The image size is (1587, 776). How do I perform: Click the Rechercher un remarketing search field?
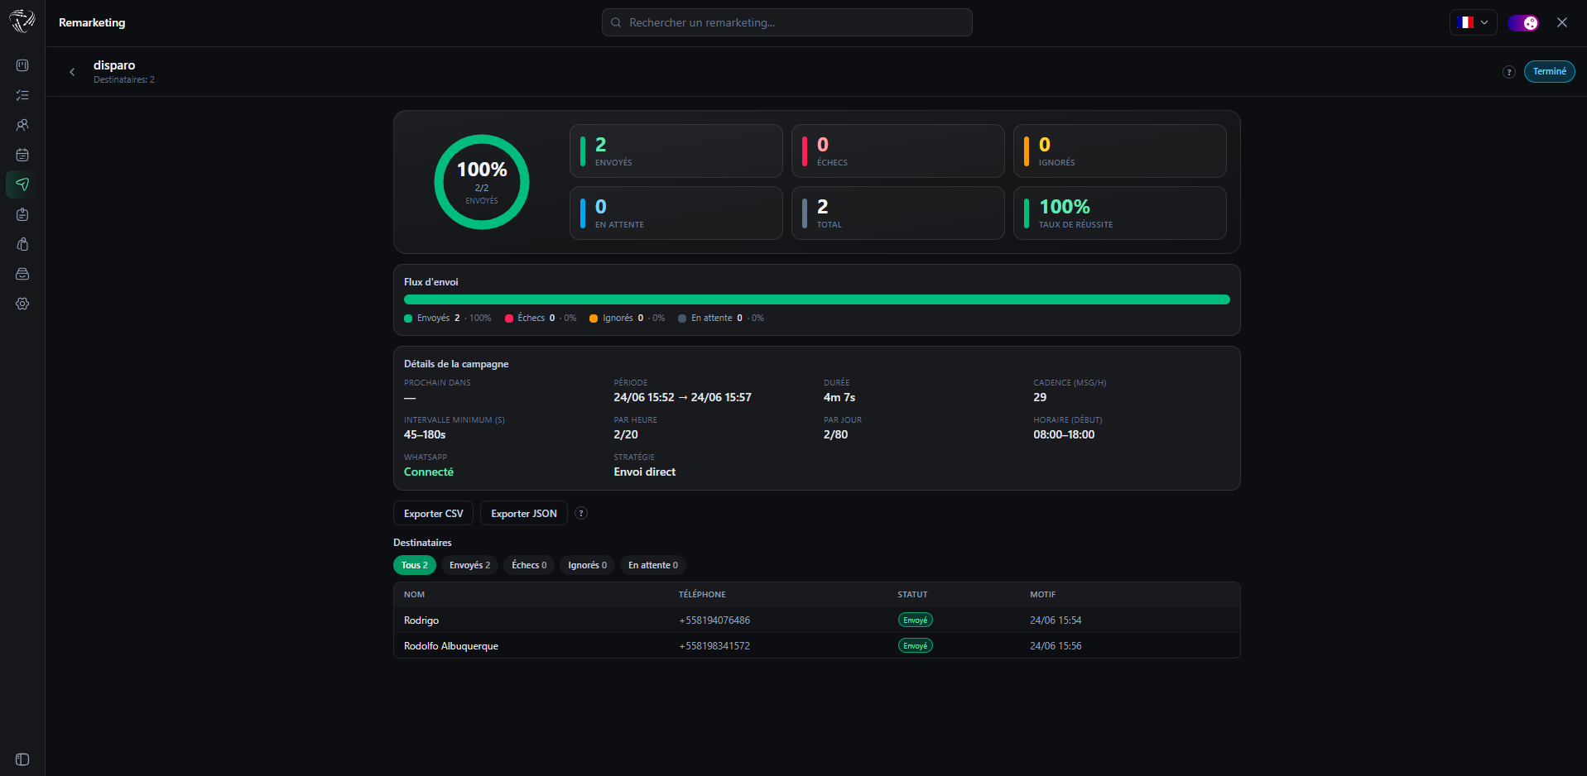tap(786, 22)
